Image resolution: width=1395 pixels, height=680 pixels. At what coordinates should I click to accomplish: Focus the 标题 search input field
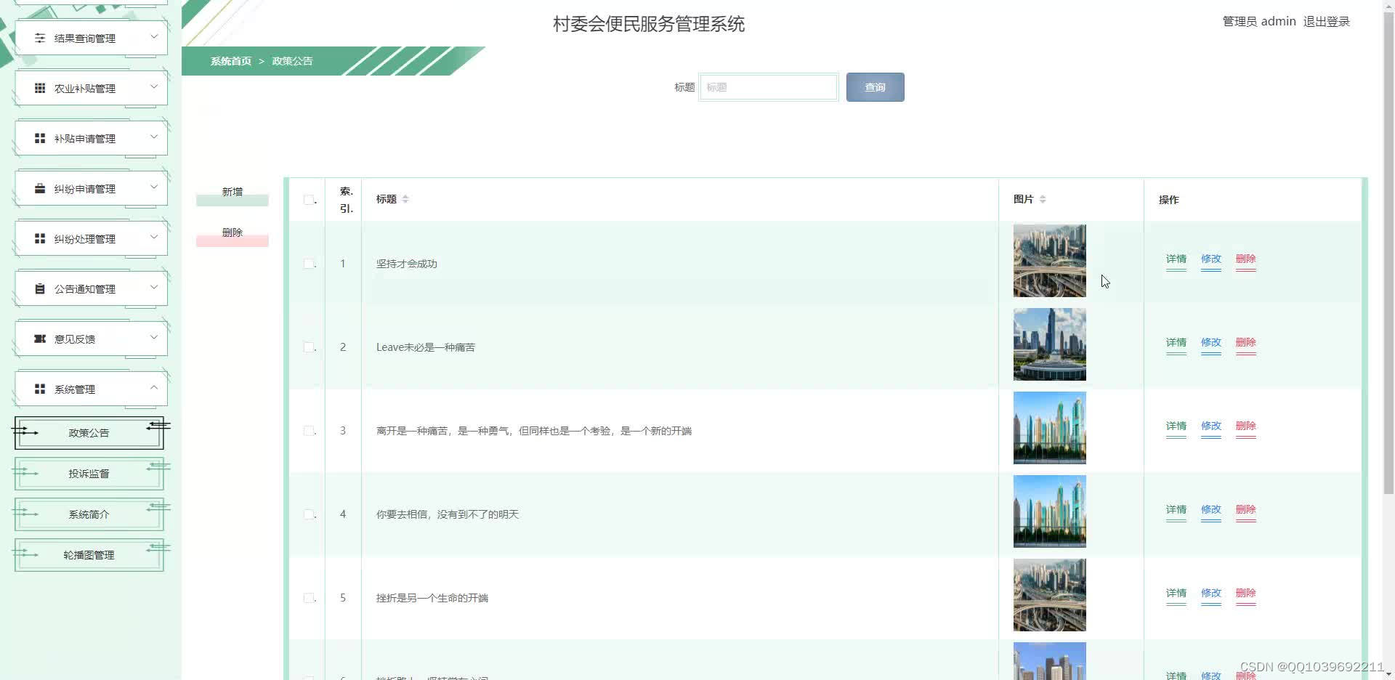(768, 87)
